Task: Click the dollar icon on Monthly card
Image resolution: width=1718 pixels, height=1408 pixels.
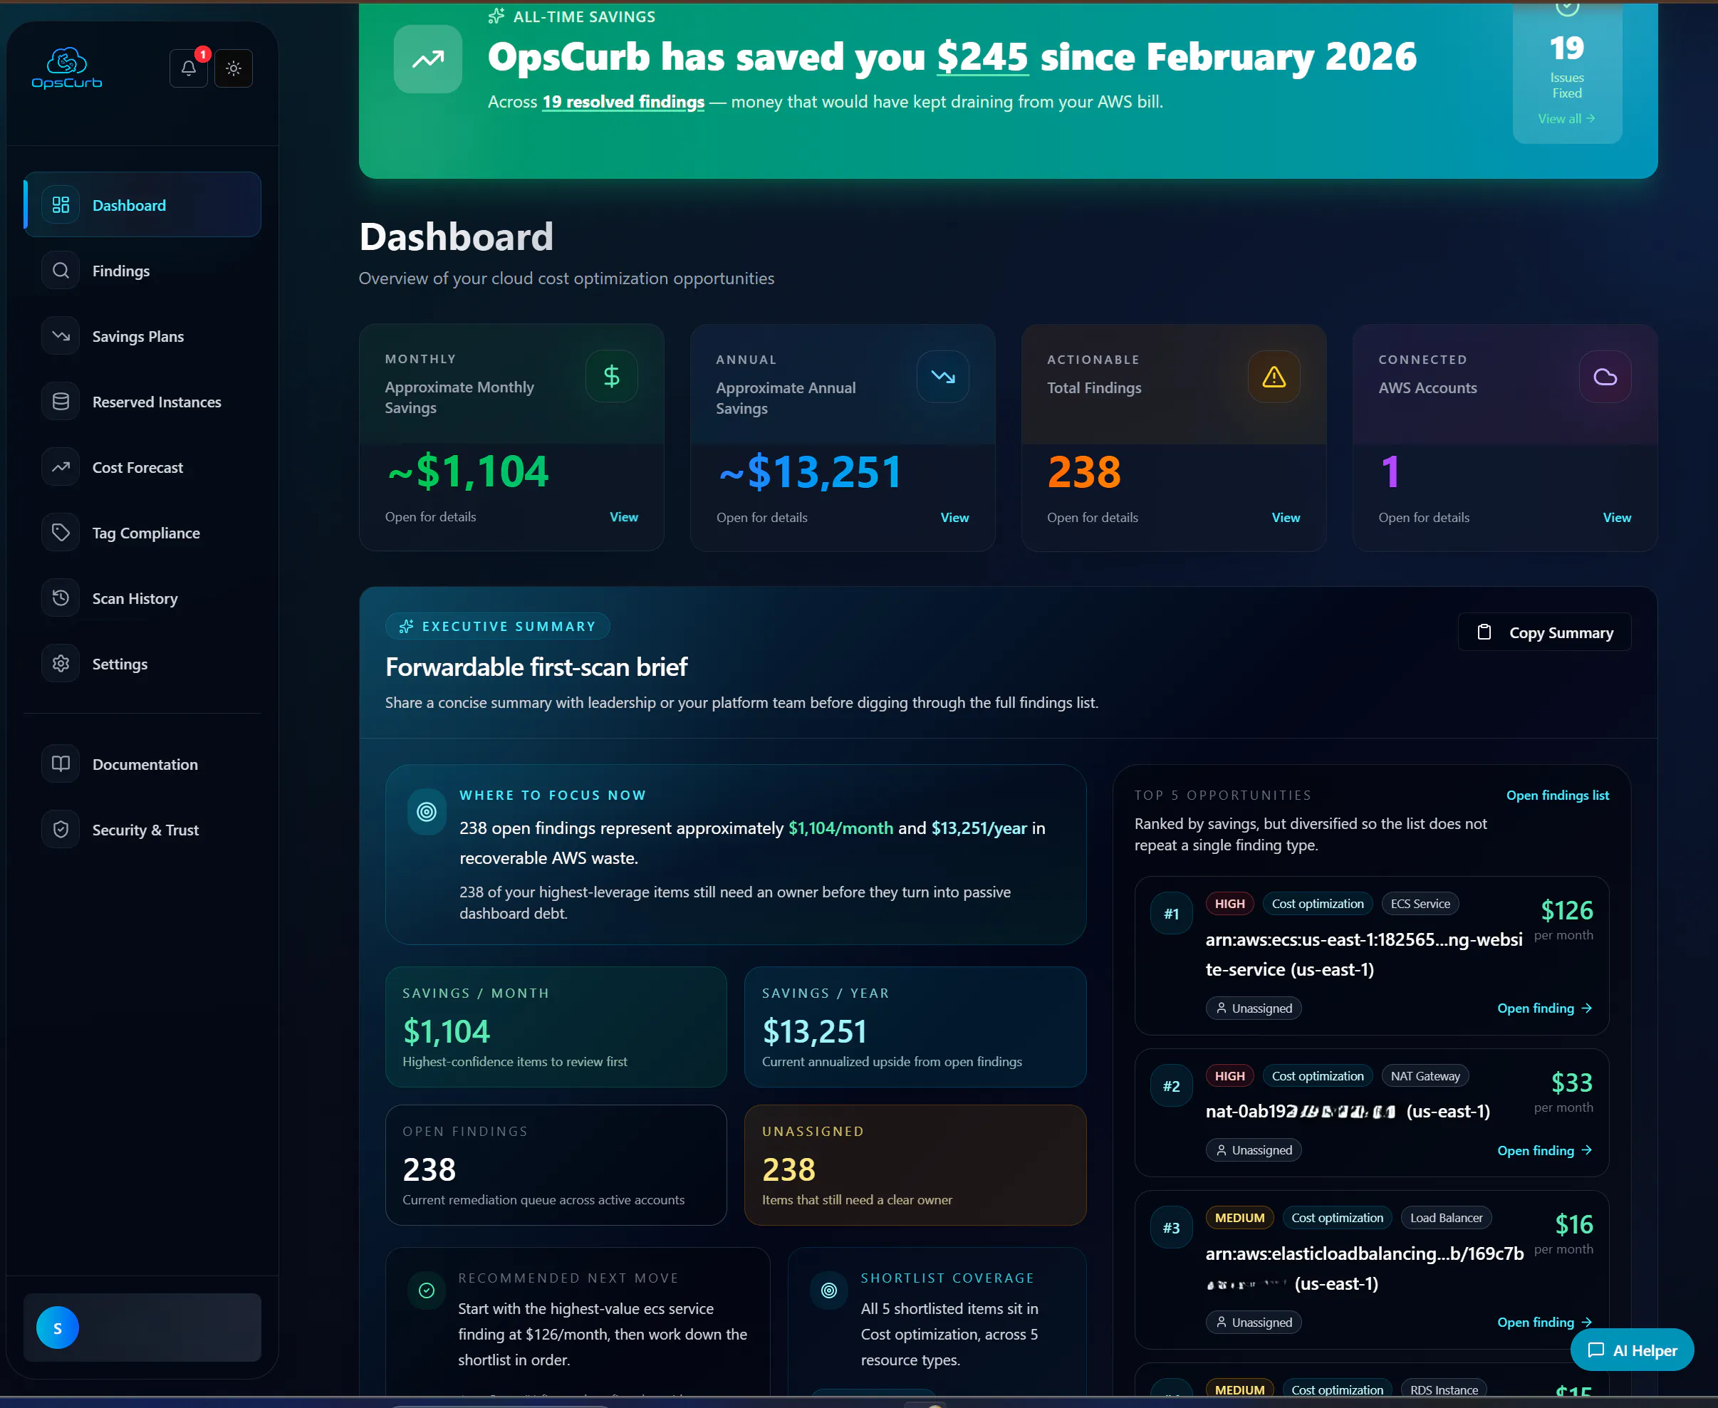Action: tap(612, 375)
